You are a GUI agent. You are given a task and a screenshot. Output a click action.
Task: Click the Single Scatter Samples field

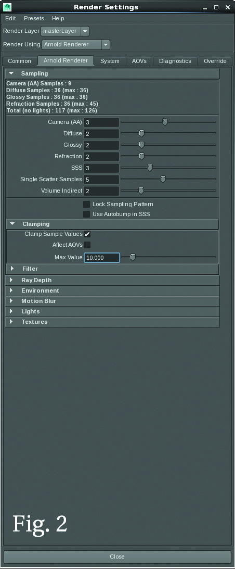[101, 179]
